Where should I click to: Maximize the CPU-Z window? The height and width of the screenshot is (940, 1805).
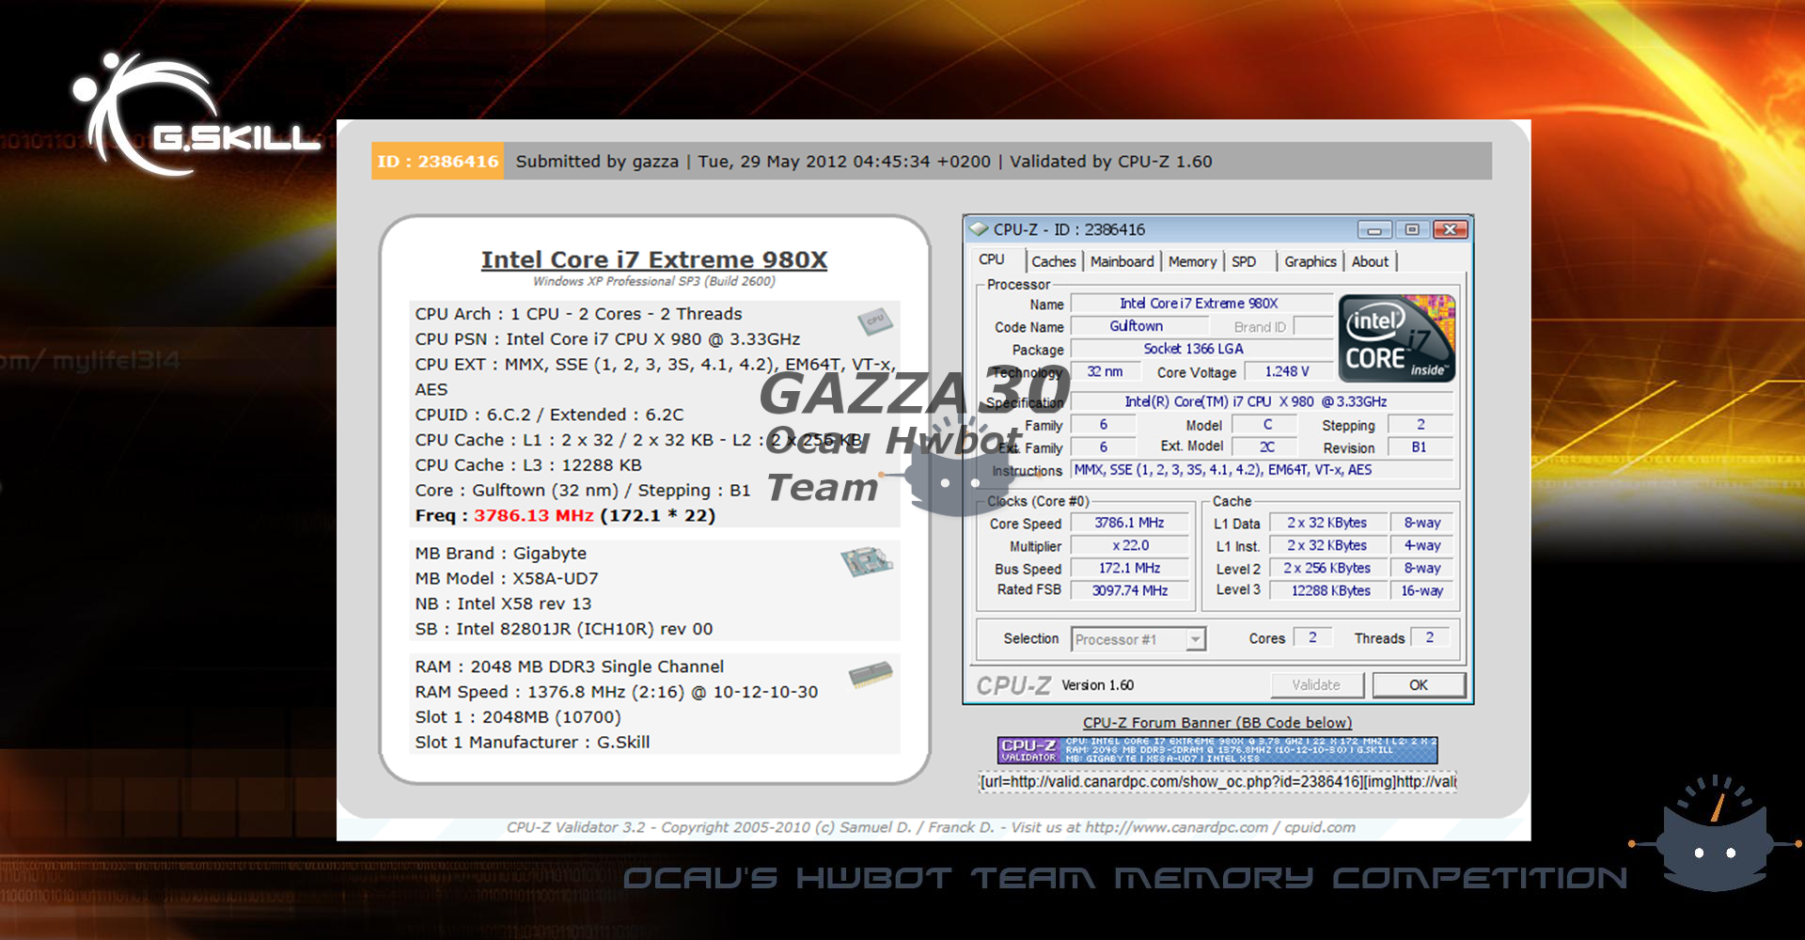tap(1411, 229)
